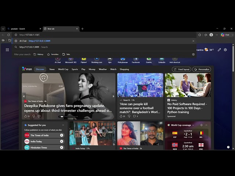Follow India Today with plus button

pos(62,142)
